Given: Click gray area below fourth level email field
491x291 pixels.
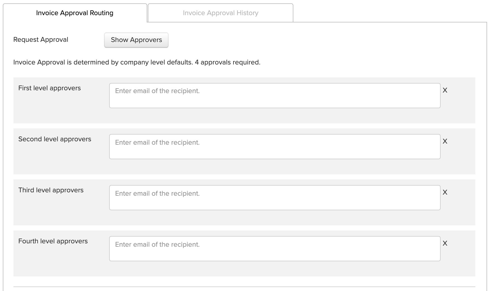Looking at the screenshot, I should 275,269.
